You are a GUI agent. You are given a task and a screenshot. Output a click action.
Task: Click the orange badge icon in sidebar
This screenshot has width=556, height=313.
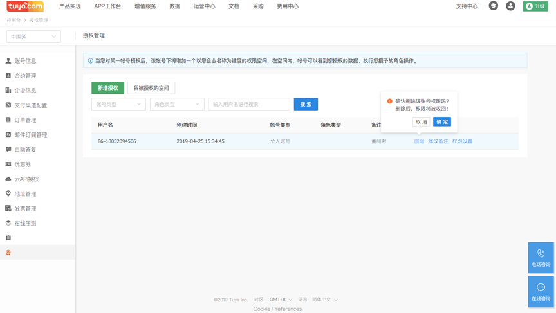click(8, 253)
